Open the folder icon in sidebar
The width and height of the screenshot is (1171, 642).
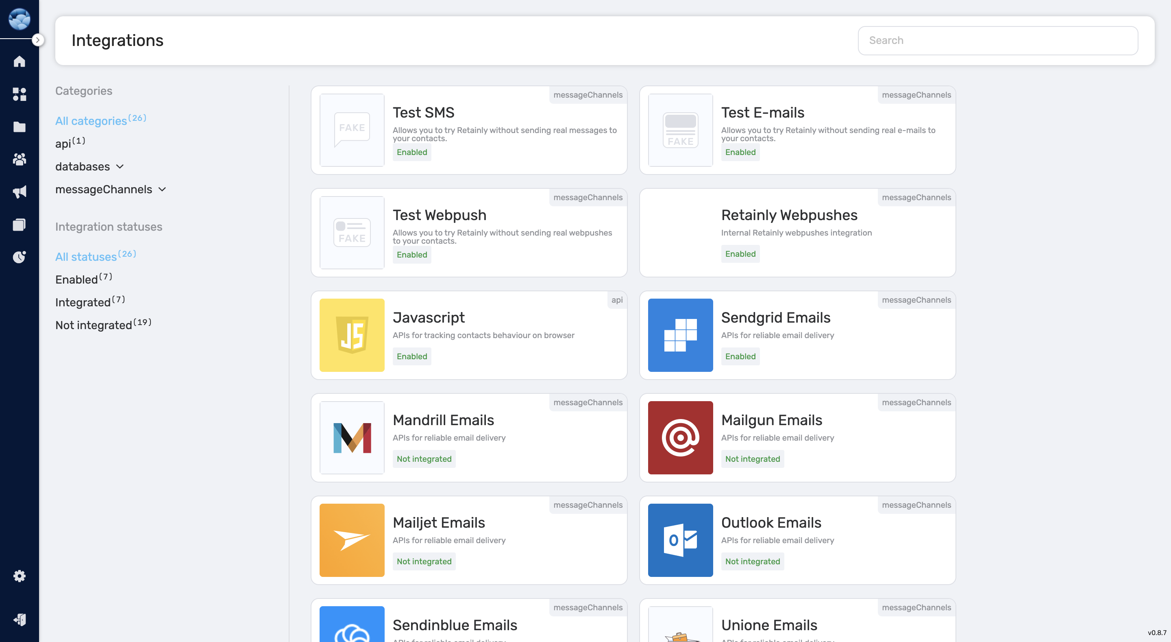[19, 127]
